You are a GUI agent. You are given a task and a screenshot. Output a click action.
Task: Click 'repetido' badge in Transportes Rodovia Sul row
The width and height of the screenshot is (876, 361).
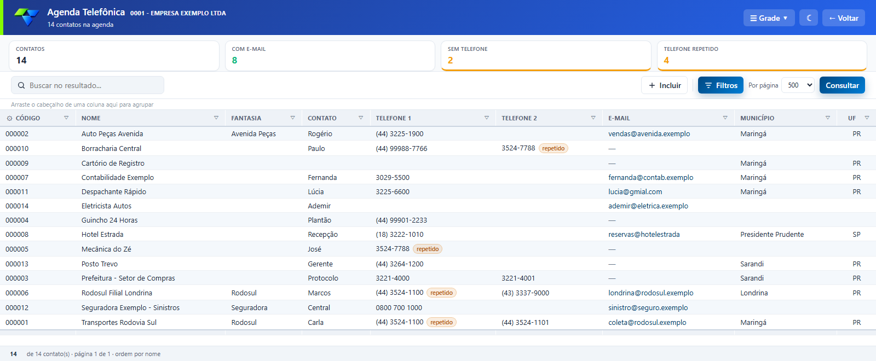[x=441, y=322]
